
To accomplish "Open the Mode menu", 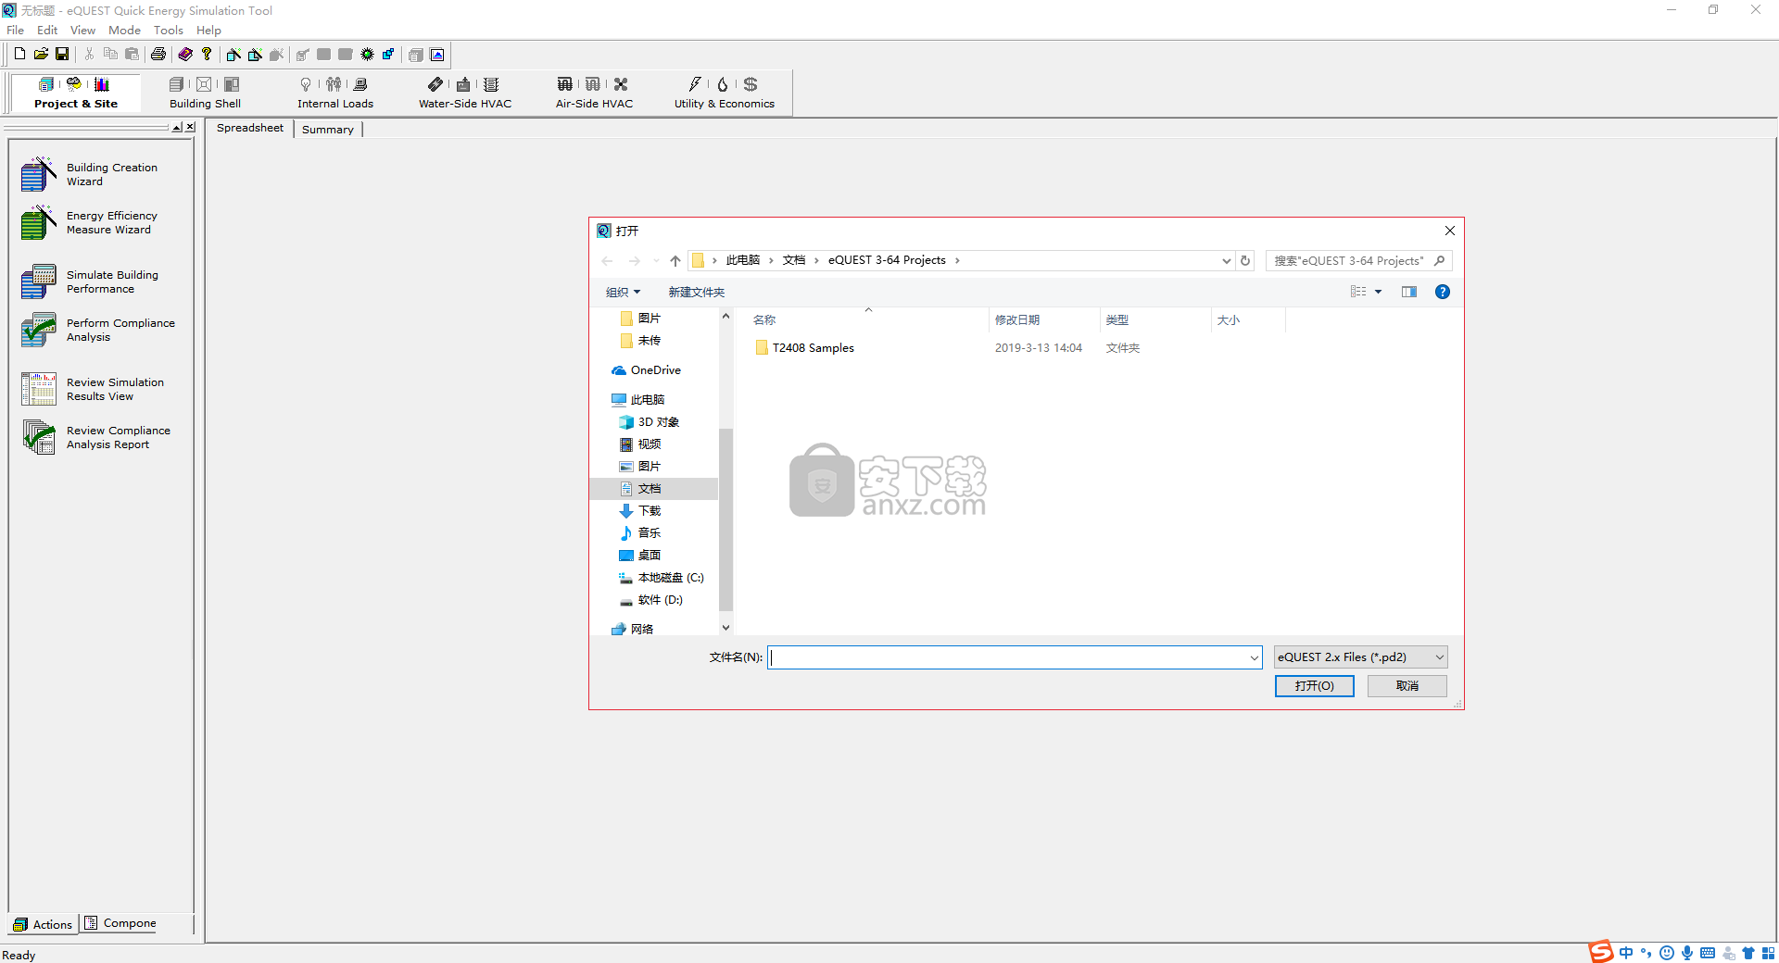I will tap(124, 31).
